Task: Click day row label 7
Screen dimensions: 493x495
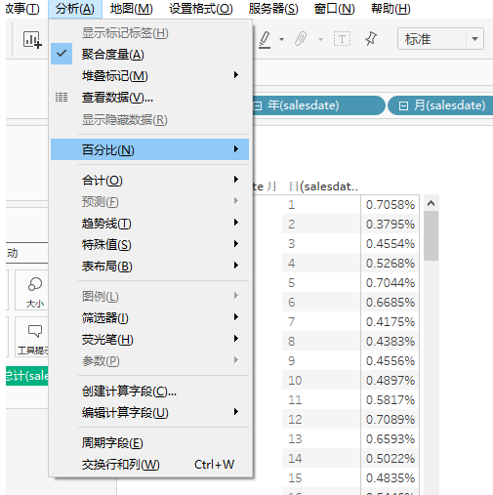Action: pyautogui.click(x=292, y=322)
